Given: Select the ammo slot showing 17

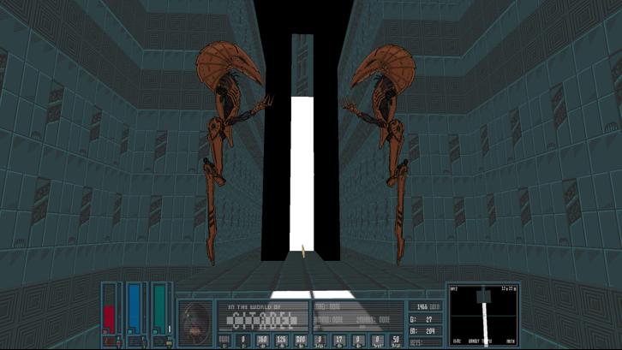Looking at the screenshot, I should click(338, 341).
